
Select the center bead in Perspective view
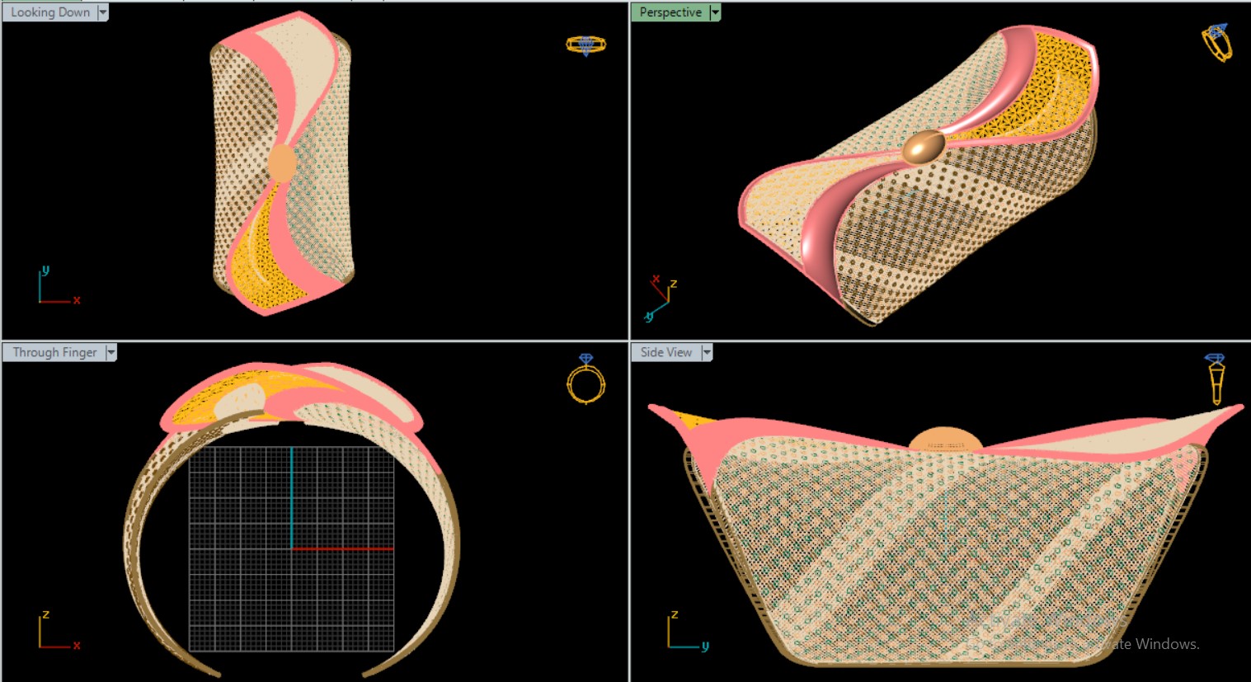pyautogui.click(x=924, y=148)
